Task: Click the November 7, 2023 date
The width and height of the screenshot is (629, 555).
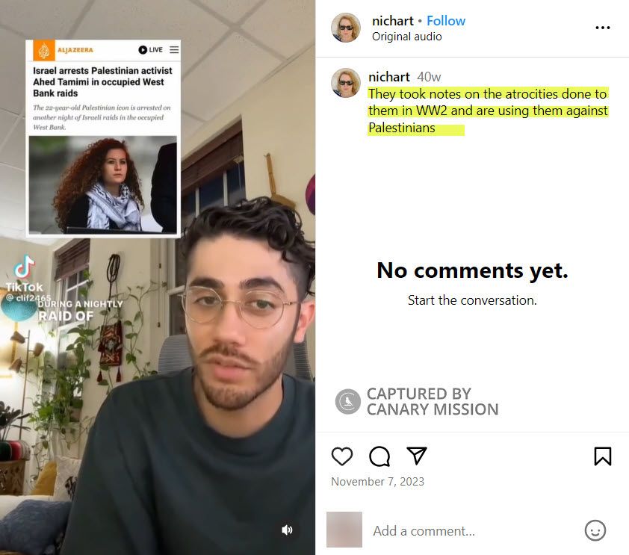Action: 377,481
